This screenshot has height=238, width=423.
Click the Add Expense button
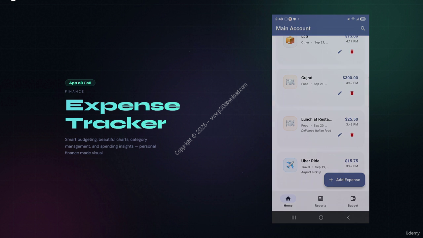pyautogui.click(x=344, y=180)
